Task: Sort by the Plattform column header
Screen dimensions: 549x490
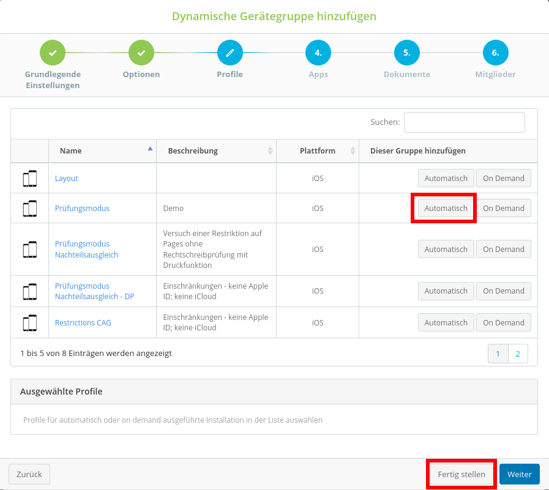Action: tap(317, 151)
